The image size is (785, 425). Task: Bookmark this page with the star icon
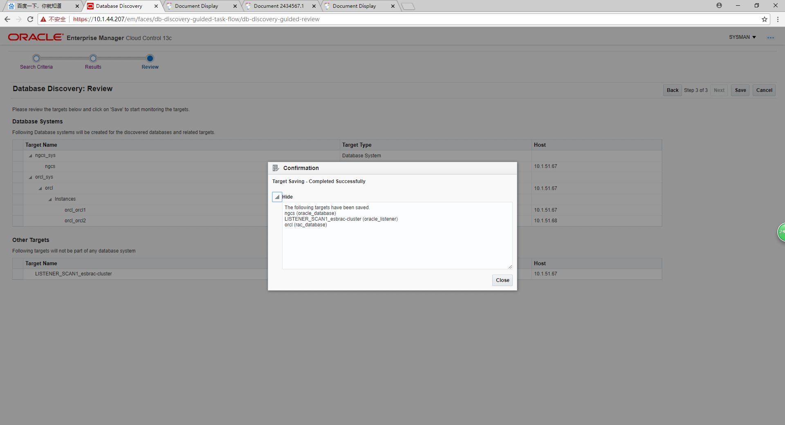pos(764,19)
